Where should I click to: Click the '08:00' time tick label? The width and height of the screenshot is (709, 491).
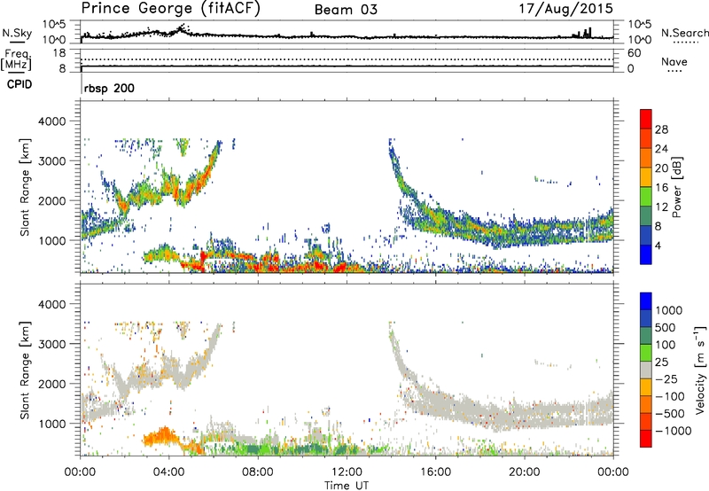point(258,472)
